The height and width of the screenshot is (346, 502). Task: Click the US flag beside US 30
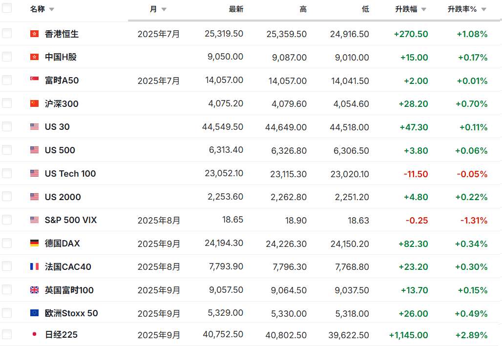click(34, 127)
